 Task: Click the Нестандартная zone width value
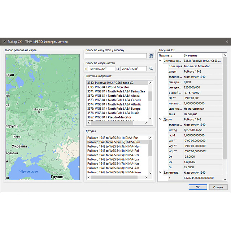pos(194,109)
